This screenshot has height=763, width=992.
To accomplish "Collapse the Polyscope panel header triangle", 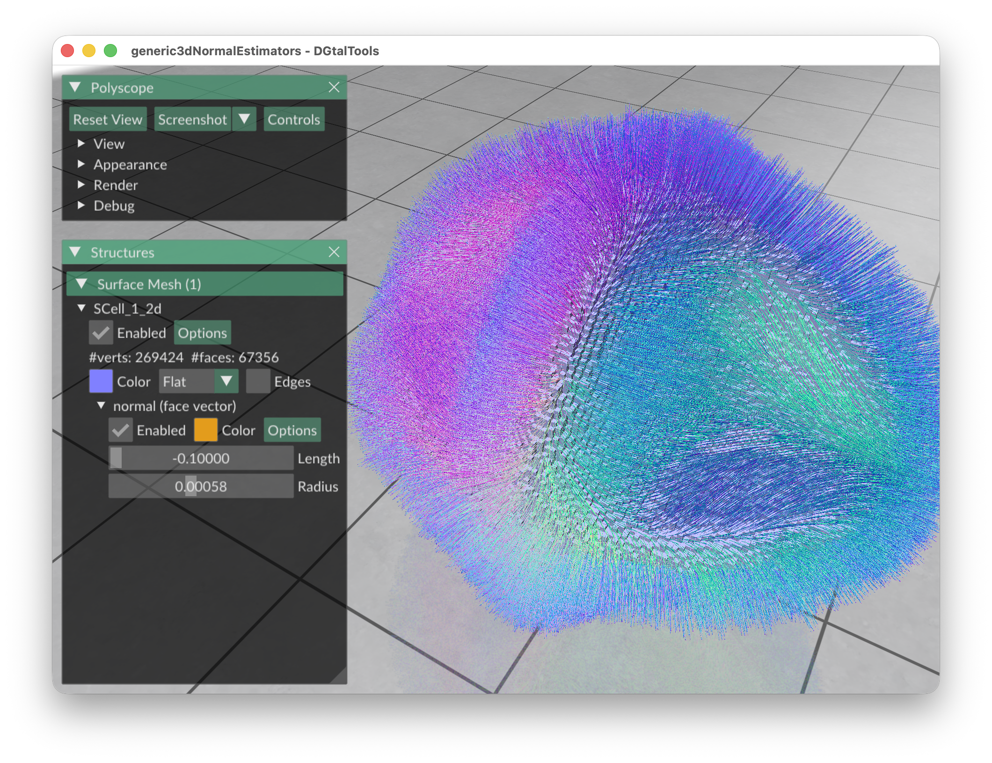I will coord(75,88).
